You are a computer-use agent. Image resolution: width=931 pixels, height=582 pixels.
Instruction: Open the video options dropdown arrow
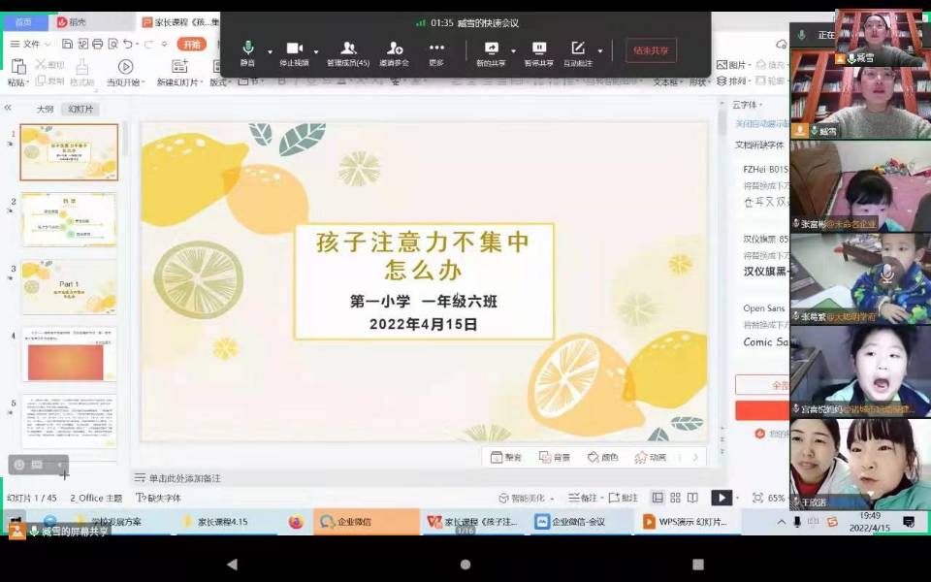[318, 51]
